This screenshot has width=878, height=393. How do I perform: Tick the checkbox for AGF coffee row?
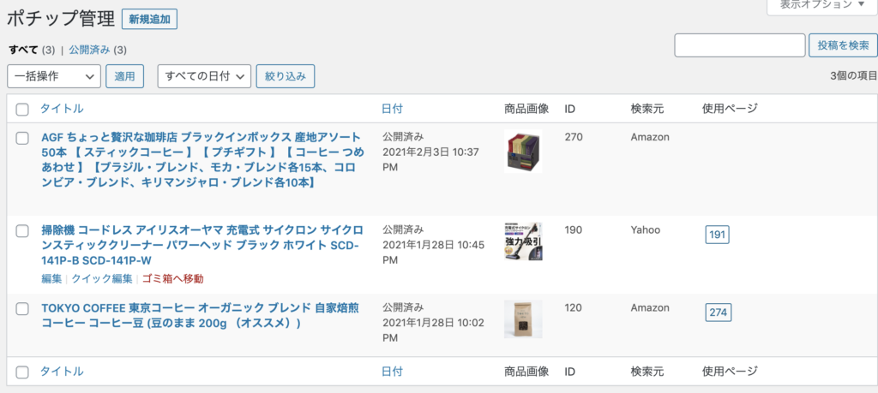click(x=22, y=139)
